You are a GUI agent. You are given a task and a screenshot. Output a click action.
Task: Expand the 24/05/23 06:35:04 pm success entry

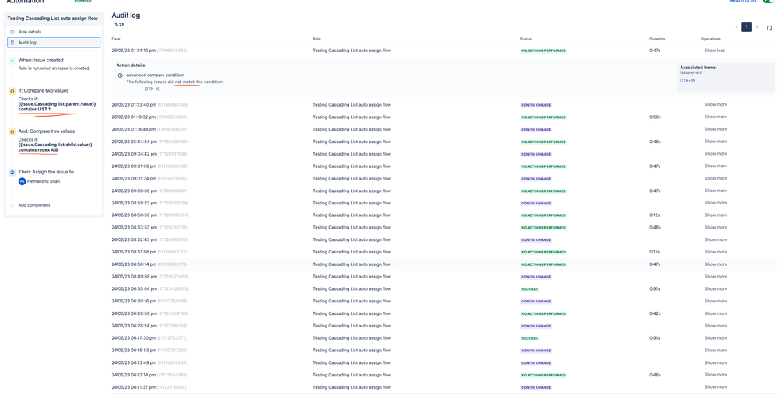(716, 288)
